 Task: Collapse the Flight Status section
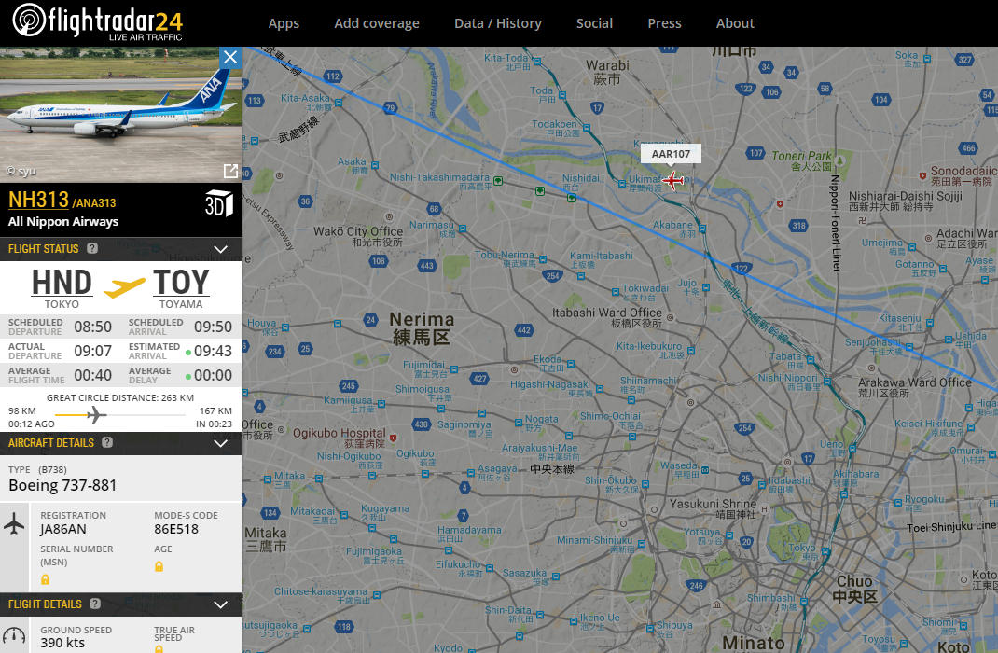click(221, 249)
